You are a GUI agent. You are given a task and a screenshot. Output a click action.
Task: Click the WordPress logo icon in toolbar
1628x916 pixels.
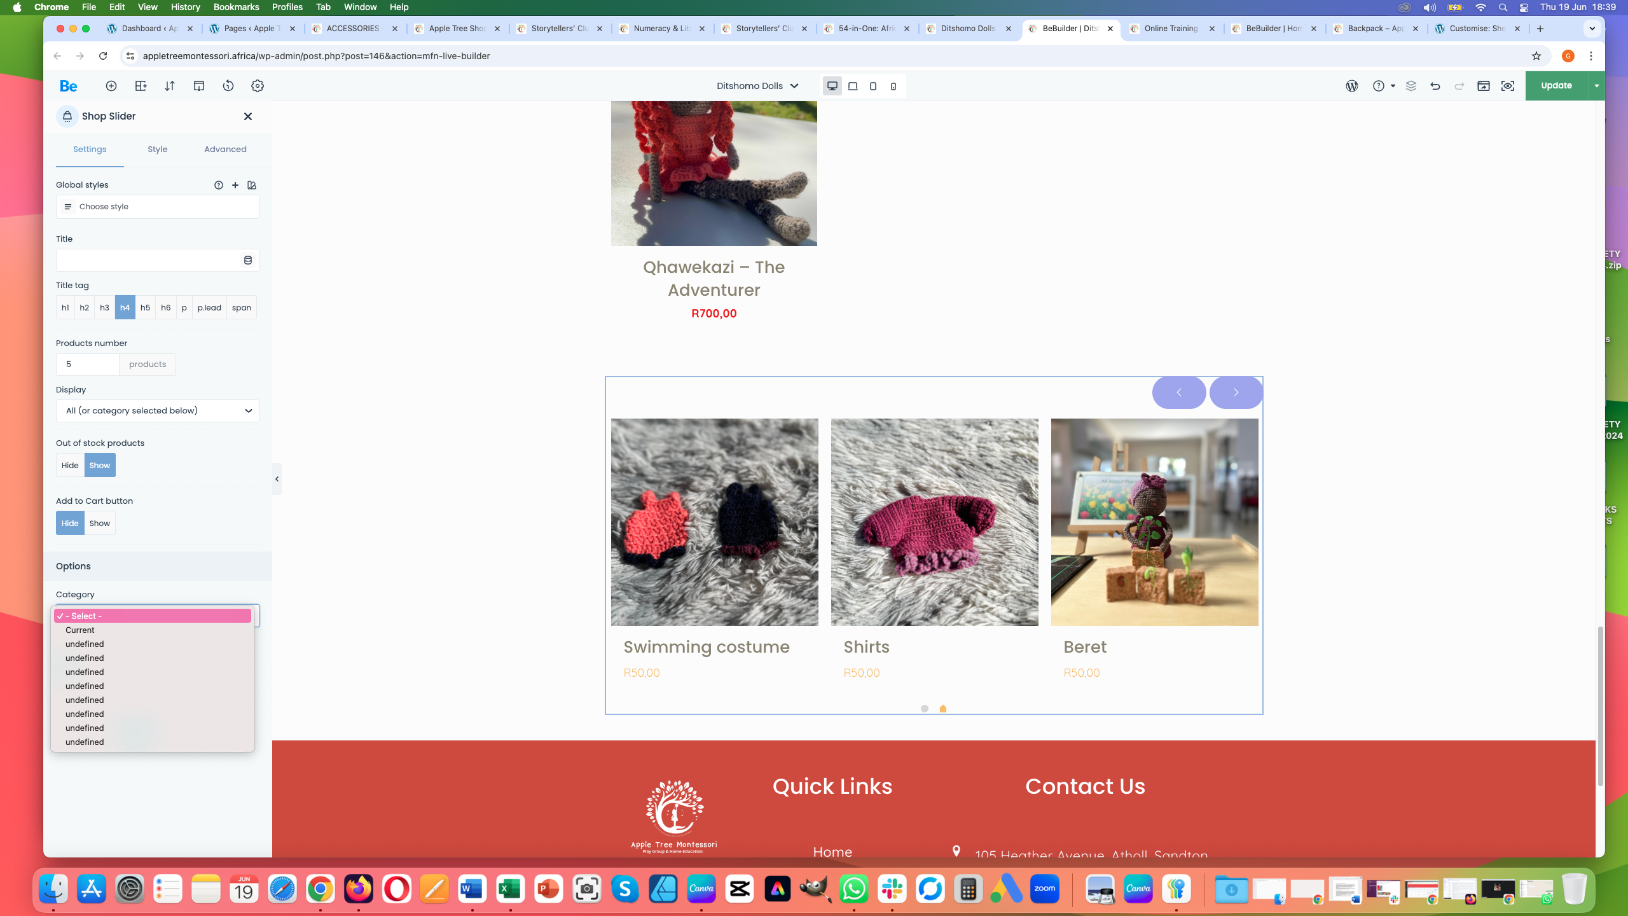(x=1352, y=86)
